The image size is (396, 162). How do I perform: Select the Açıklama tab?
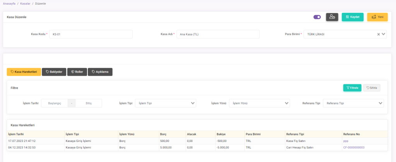(100, 72)
